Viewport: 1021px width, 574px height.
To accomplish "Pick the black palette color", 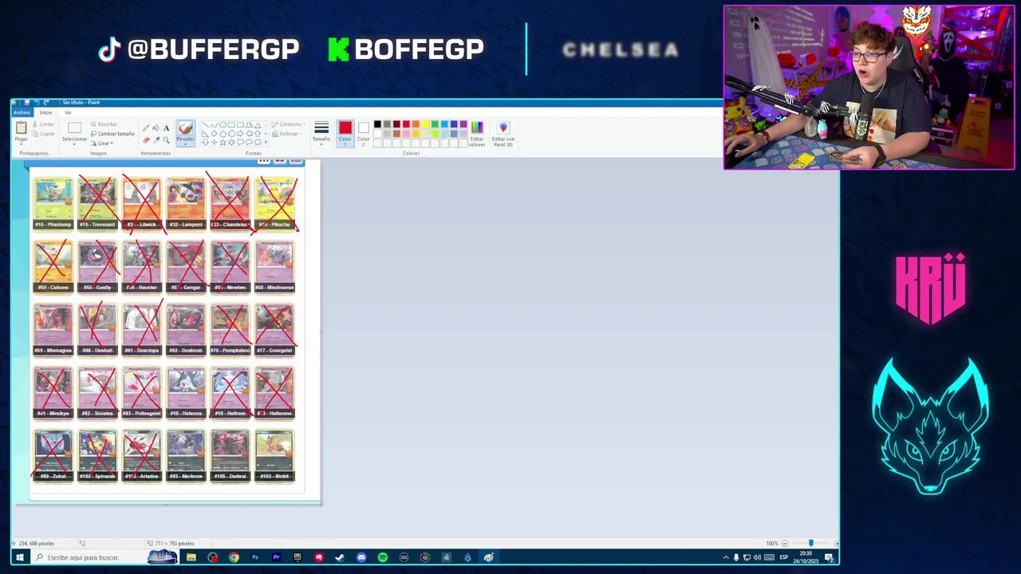I will pyautogui.click(x=377, y=124).
